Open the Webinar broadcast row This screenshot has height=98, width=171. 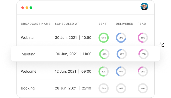[85, 38]
